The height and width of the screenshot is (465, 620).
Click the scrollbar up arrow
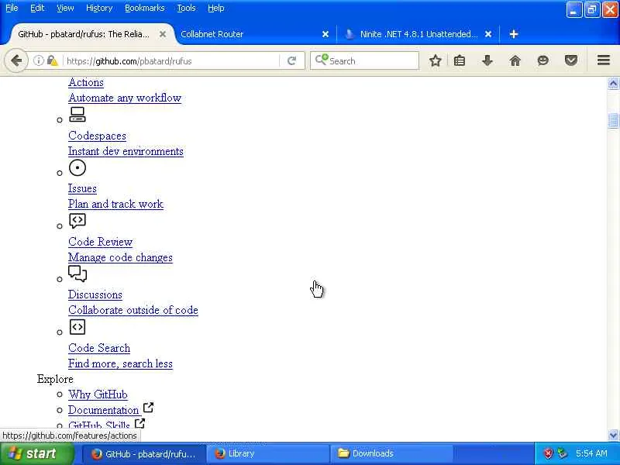[x=613, y=84]
